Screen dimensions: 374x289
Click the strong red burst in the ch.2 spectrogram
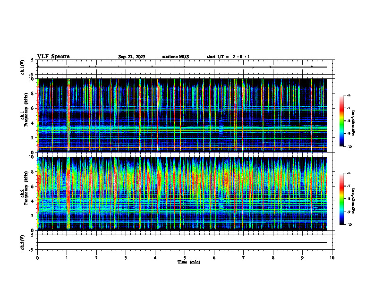68,193
